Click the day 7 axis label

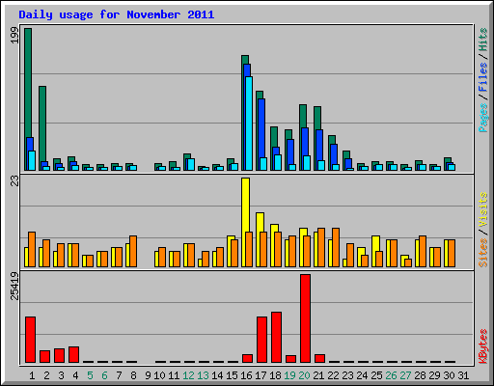pyautogui.click(x=119, y=375)
